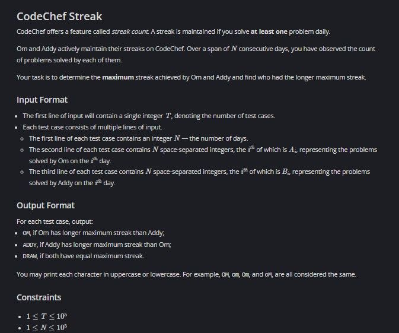Click the 'number of days' sub-bullet line

pyautogui.click(x=138, y=138)
